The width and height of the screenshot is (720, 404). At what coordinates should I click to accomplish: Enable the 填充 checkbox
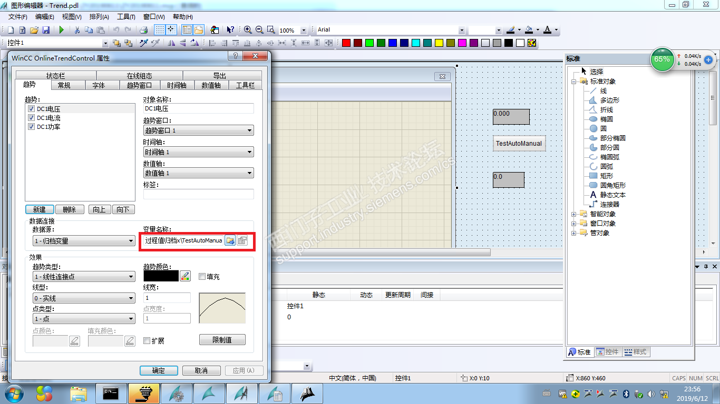point(202,276)
